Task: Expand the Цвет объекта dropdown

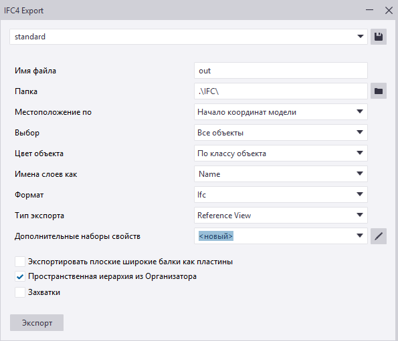Action: [x=281, y=153]
